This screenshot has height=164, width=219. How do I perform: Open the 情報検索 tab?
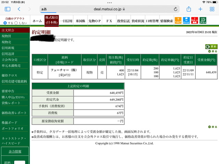[x=167, y=21]
